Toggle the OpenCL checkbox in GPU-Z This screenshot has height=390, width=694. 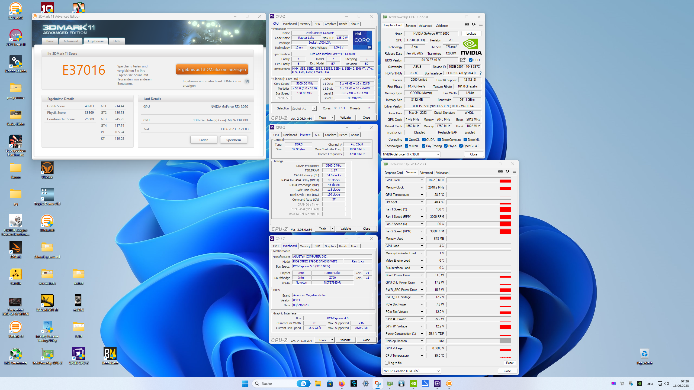(x=406, y=140)
